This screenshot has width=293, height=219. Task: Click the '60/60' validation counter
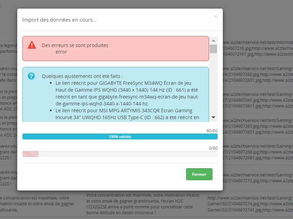click(212, 130)
